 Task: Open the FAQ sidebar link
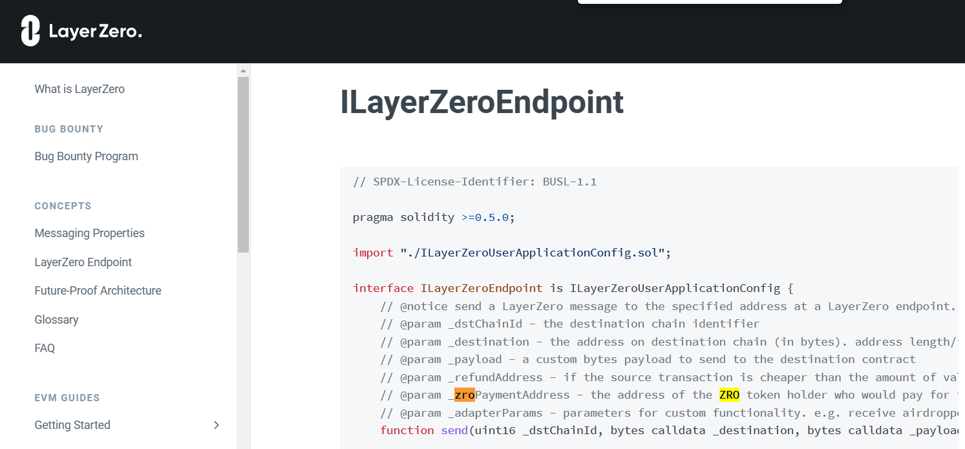click(x=45, y=348)
